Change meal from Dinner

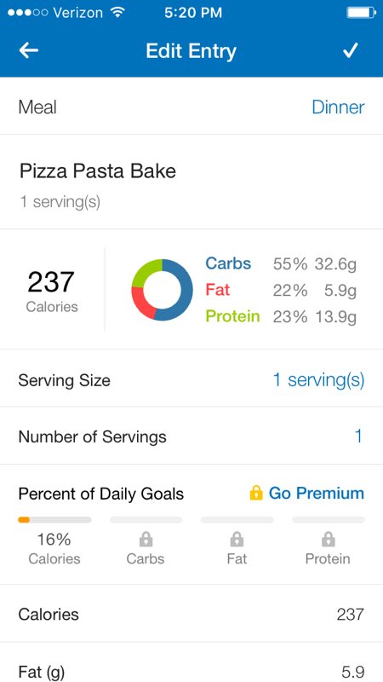point(338,107)
